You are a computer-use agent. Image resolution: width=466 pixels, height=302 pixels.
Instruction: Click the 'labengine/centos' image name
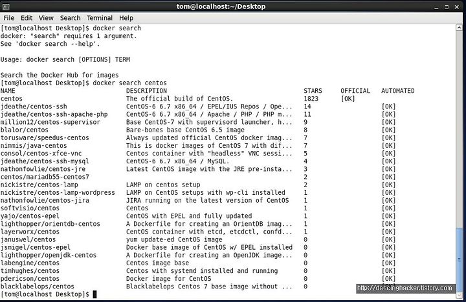pyautogui.click(x=30, y=263)
